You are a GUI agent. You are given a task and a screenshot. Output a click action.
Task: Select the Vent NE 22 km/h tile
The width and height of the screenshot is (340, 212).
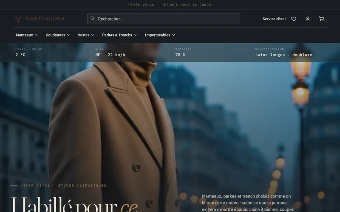coord(130,52)
